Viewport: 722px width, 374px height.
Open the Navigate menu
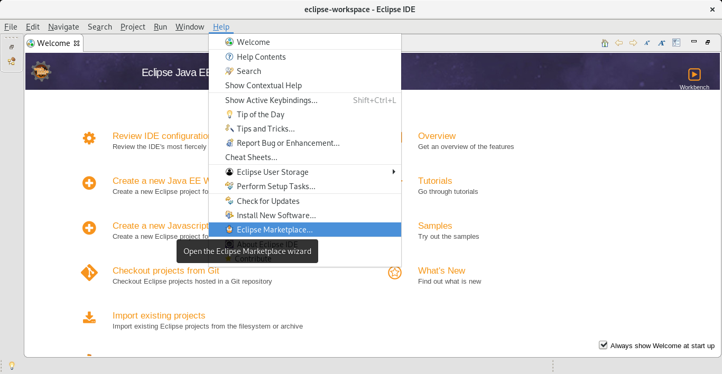pyautogui.click(x=63, y=26)
